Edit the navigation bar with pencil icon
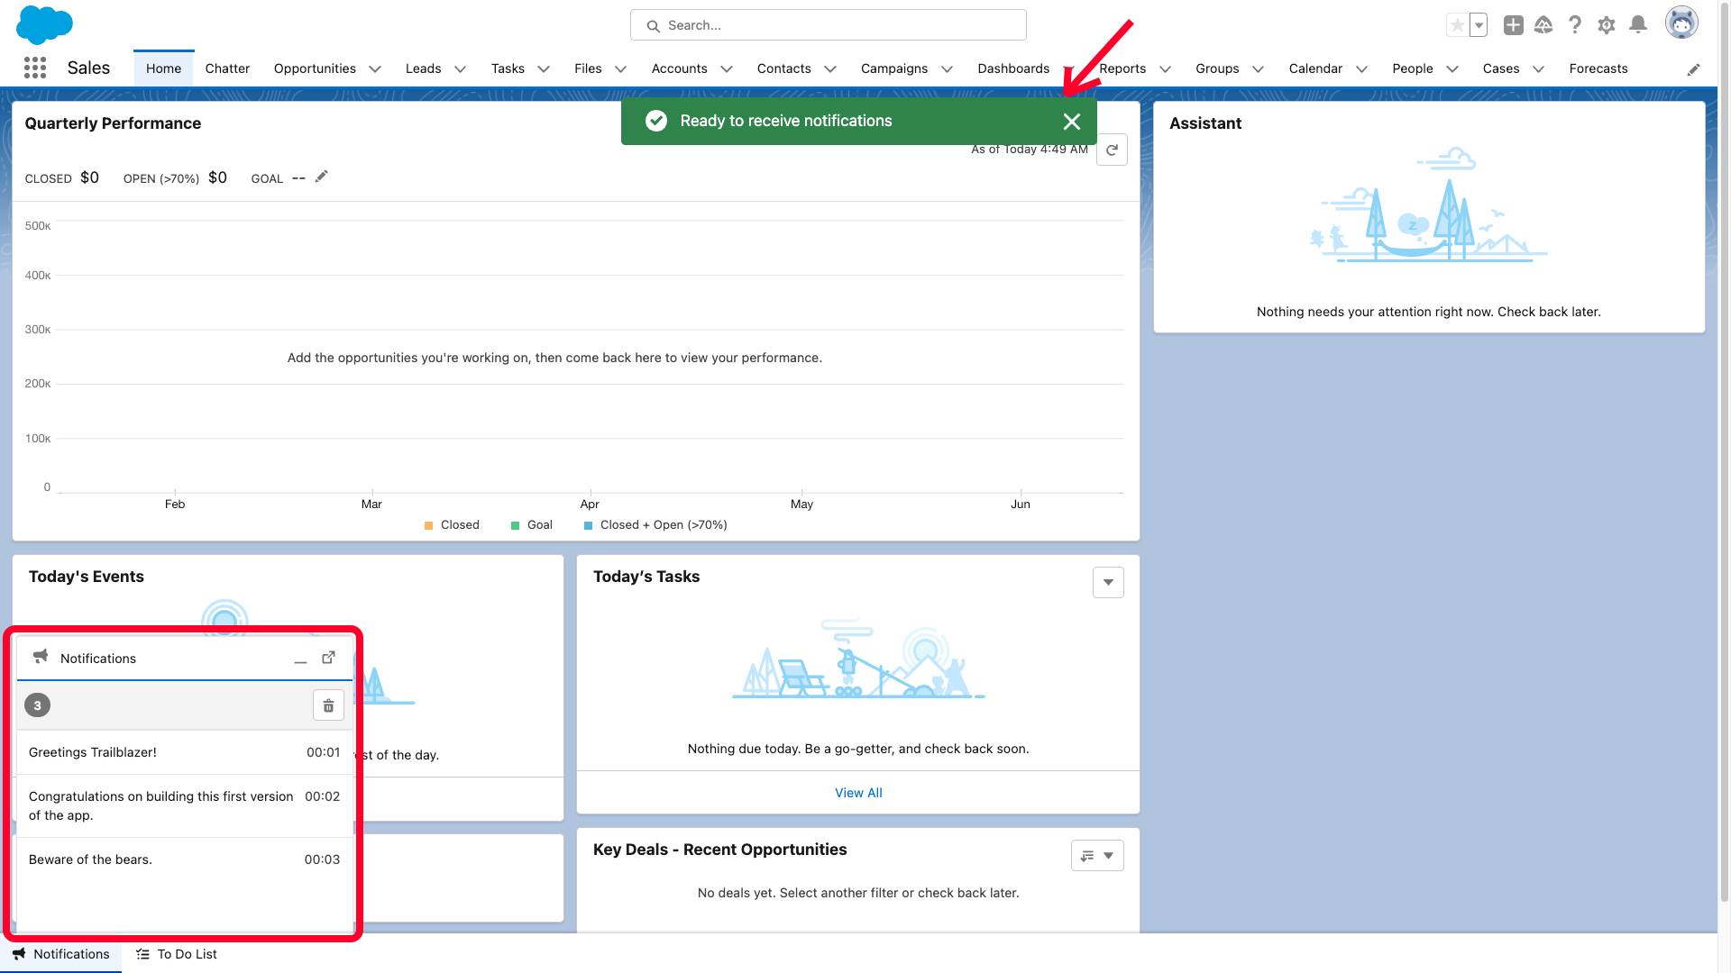This screenshot has height=973, width=1731. [x=1694, y=69]
